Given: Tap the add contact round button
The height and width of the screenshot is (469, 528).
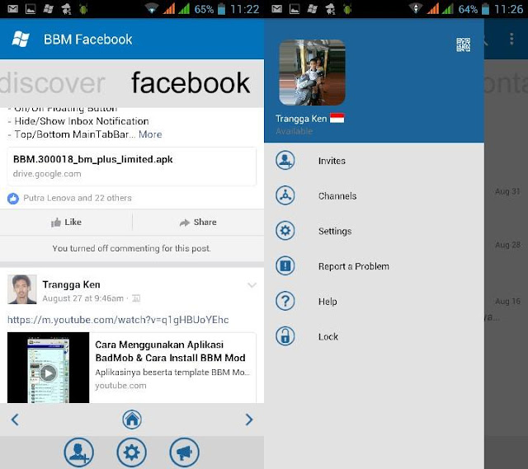Looking at the screenshot, I should tap(79, 453).
